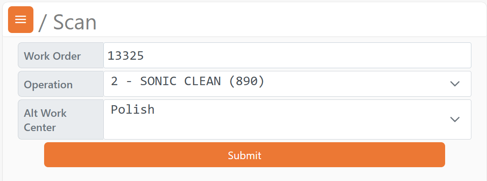Click the "Operation" label
This screenshot has height=181, width=487.
(48, 85)
